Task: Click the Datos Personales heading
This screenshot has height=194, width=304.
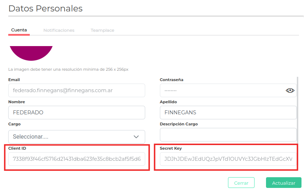Action: point(46,9)
